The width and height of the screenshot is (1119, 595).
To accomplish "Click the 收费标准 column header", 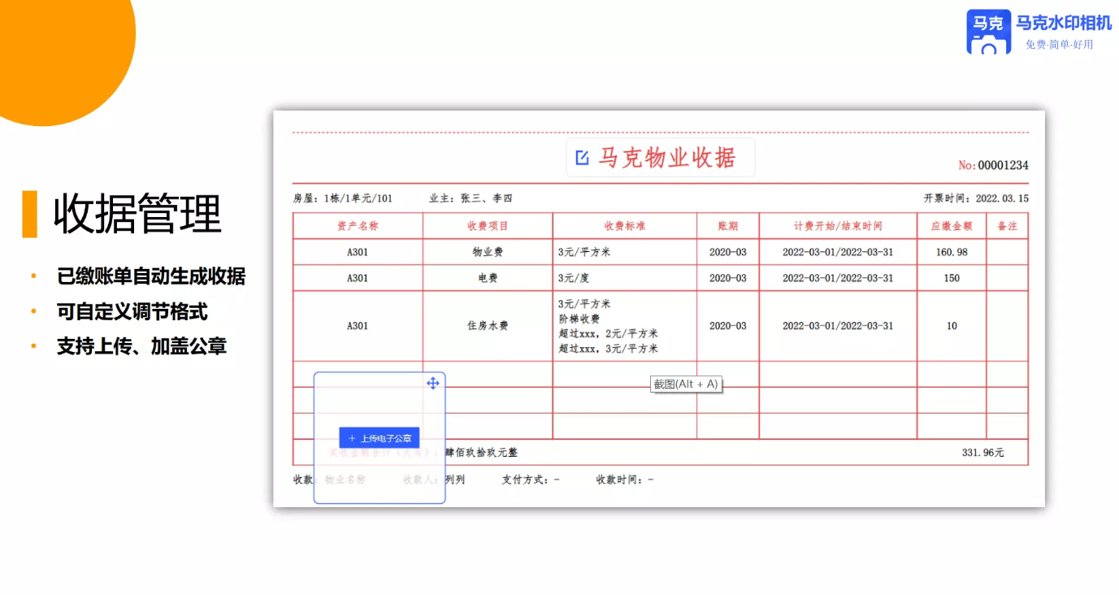I will coord(625,226).
